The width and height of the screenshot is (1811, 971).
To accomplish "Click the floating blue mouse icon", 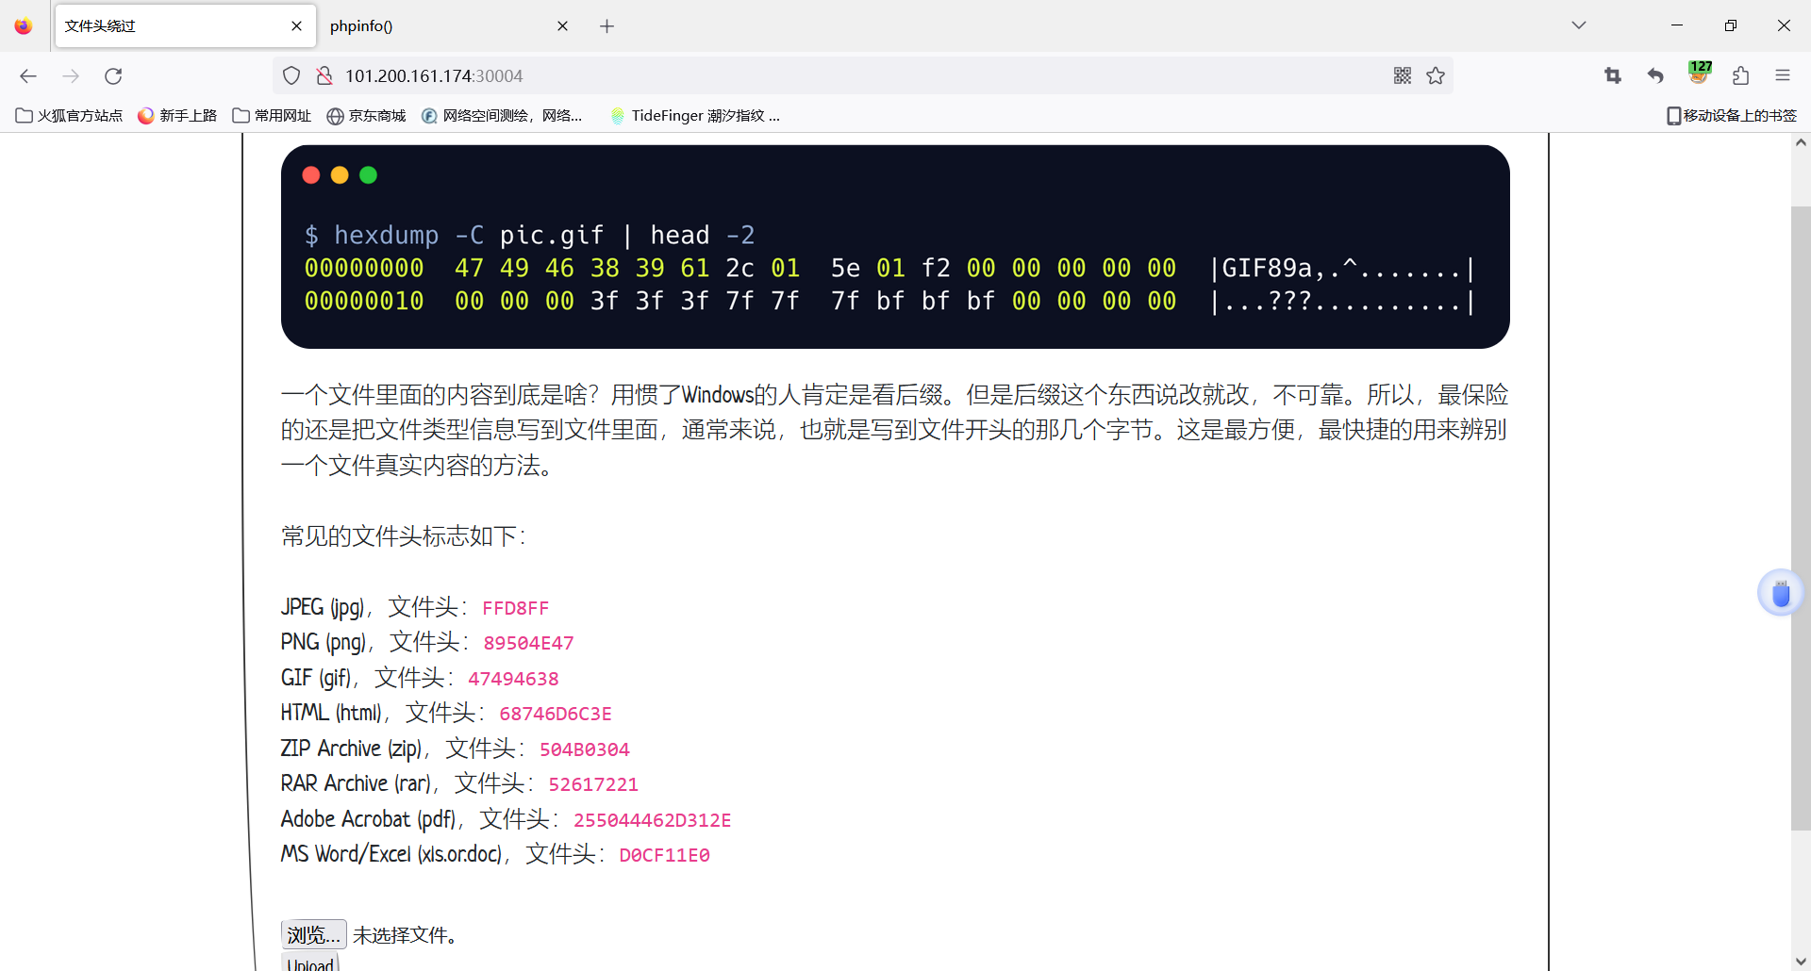I will [x=1781, y=593].
